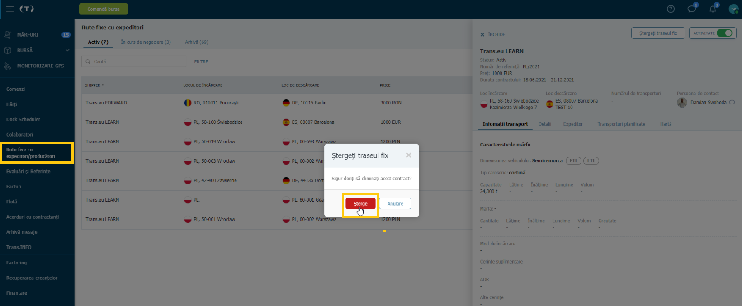Click the Ștergeți traseul fix button
The height and width of the screenshot is (306, 742).
pyautogui.click(x=658, y=33)
